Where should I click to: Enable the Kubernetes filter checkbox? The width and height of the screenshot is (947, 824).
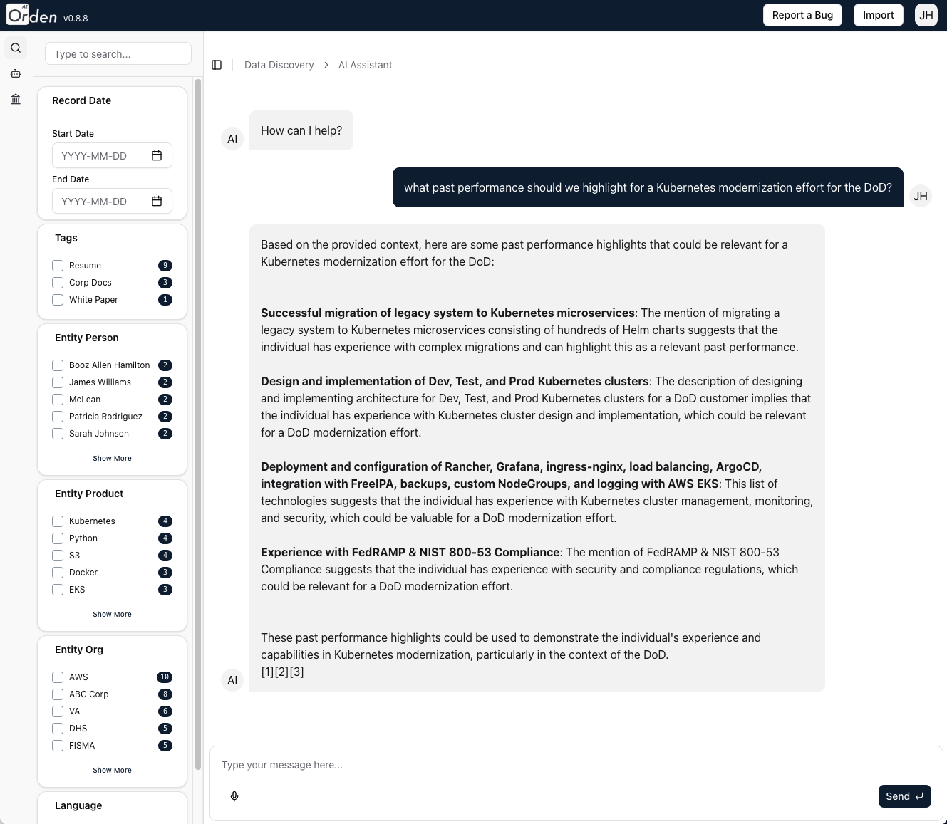(x=58, y=521)
